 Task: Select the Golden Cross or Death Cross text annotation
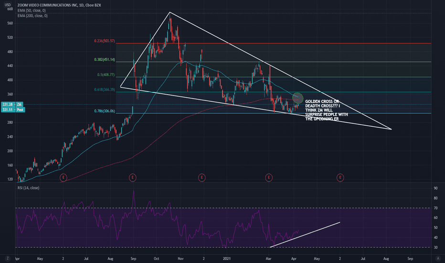pyautogui.click(x=327, y=110)
